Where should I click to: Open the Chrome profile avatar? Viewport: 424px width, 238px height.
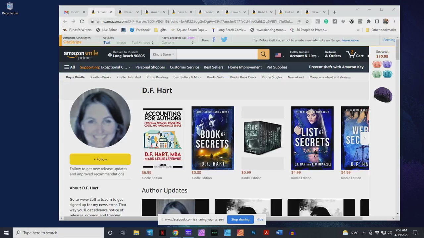tap(385, 21)
